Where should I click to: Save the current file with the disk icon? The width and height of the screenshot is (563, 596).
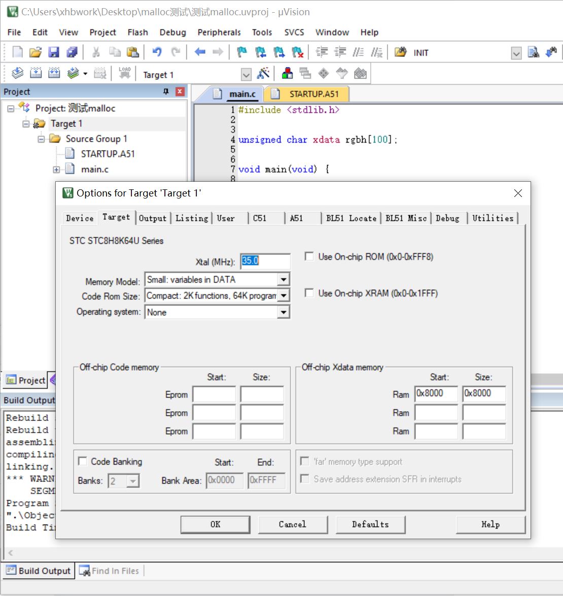pos(54,52)
